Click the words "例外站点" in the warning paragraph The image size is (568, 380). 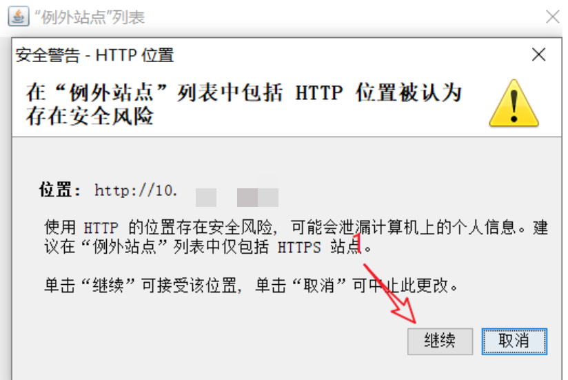pyautogui.click(x=124, y=248)
